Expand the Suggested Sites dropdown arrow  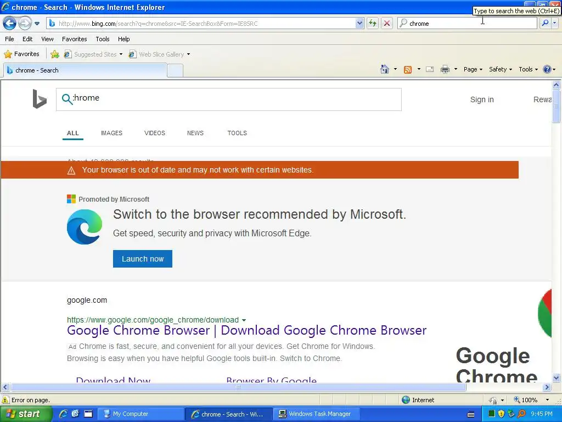pyautogui.click(x=121, y=54)
